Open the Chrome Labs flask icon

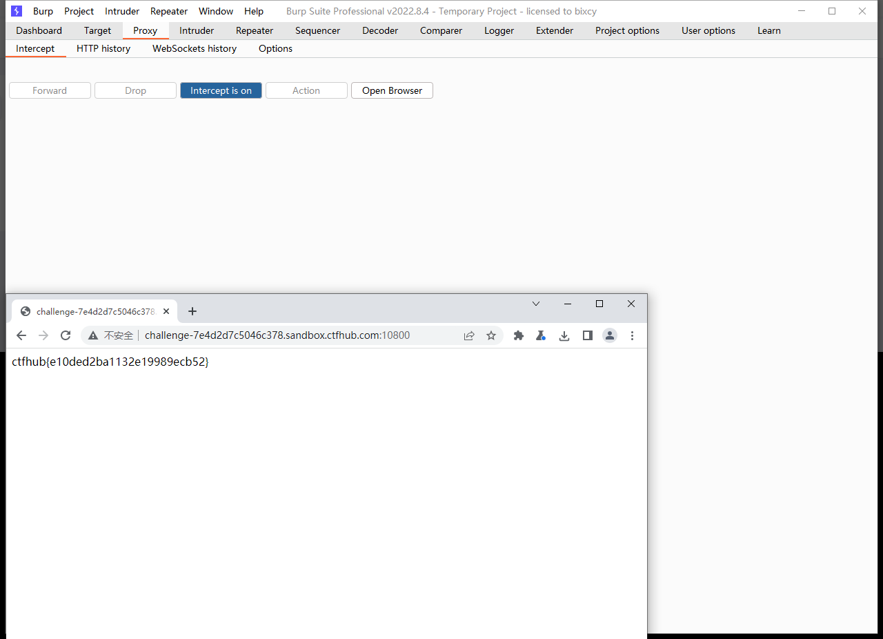542,335
